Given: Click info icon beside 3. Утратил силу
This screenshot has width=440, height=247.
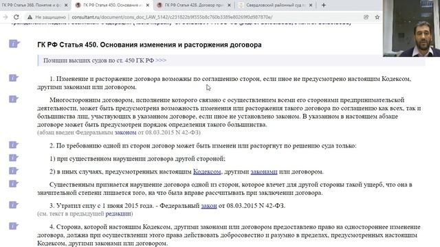Looking at the screenshot, I should point(14,205).
